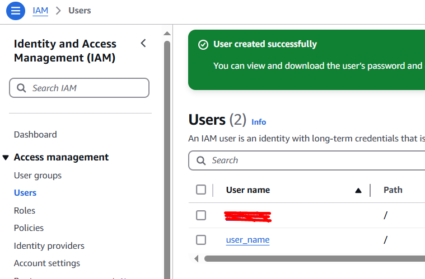Go to Policies page
The image size is (425, 279).
tap(29, 228)
